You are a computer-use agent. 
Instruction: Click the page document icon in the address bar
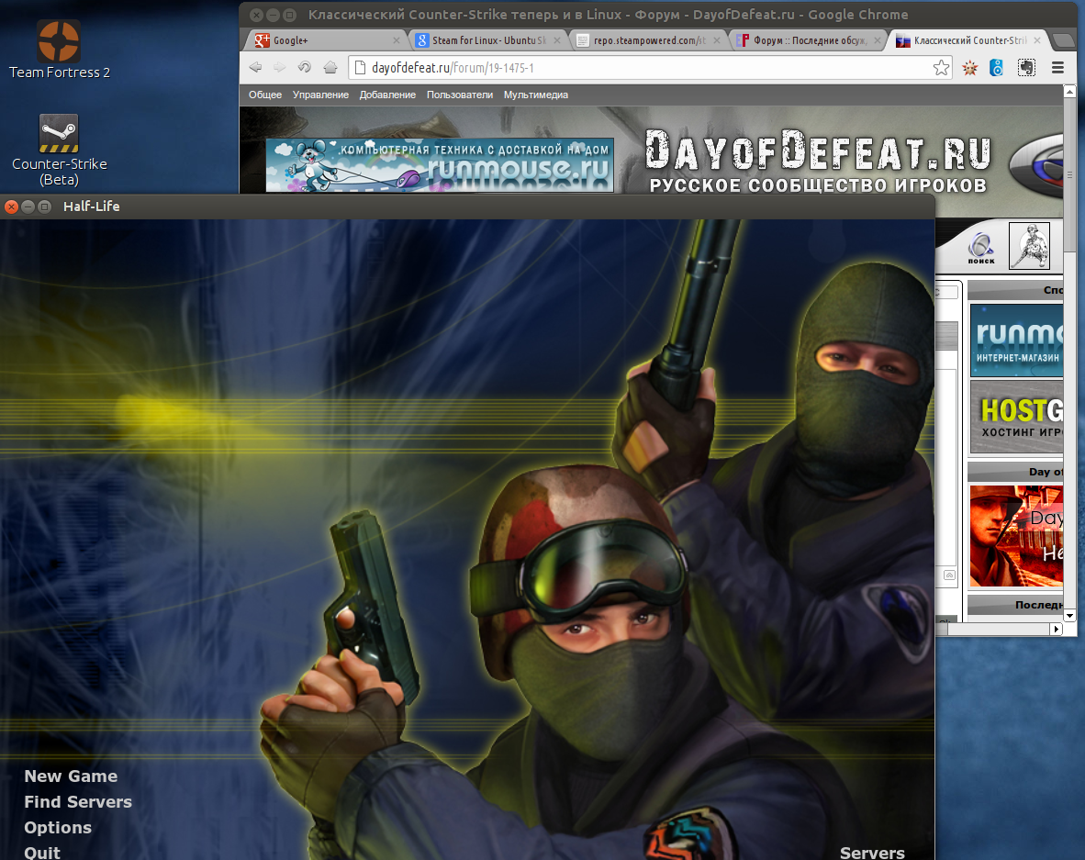point(359,67)
